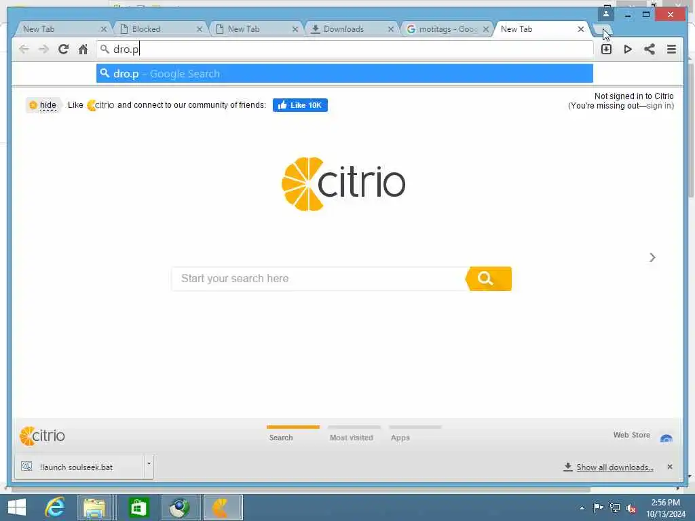
Task: Click the user profile icon in title bar
Action: coord(606,14)
